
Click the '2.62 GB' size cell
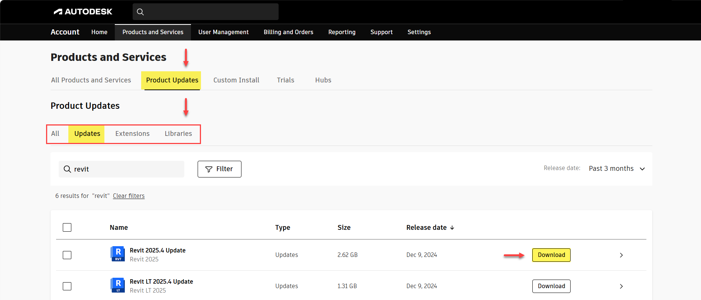[x=347, y=255]
